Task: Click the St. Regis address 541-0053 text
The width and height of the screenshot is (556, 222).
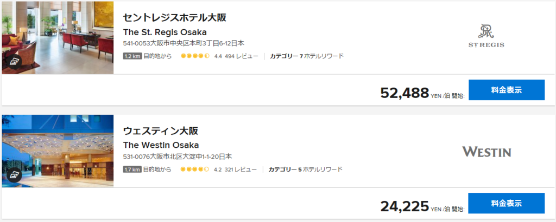Action: (184, 43)
